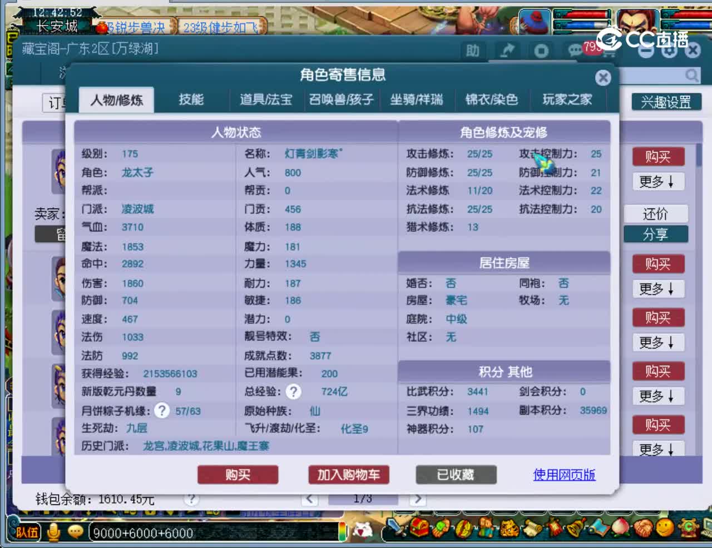
Task: Click the sword attack icon in bottom toolbar
Action: coord(397,527)
